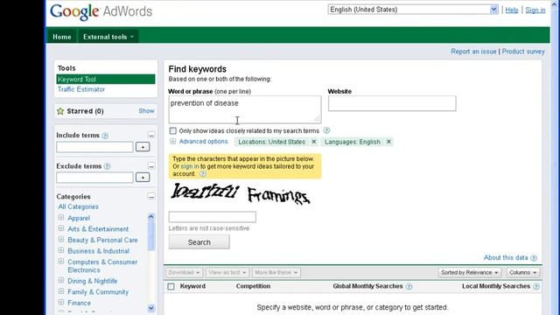Click the Sign in link at top

tap(535, 10)
